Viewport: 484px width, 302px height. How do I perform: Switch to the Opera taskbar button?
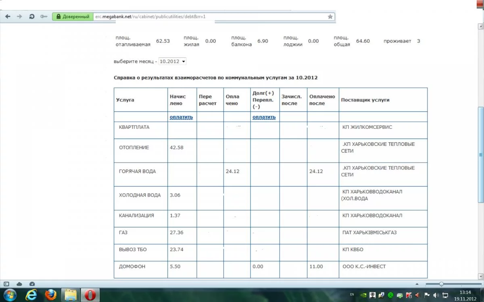coord(90,295)
